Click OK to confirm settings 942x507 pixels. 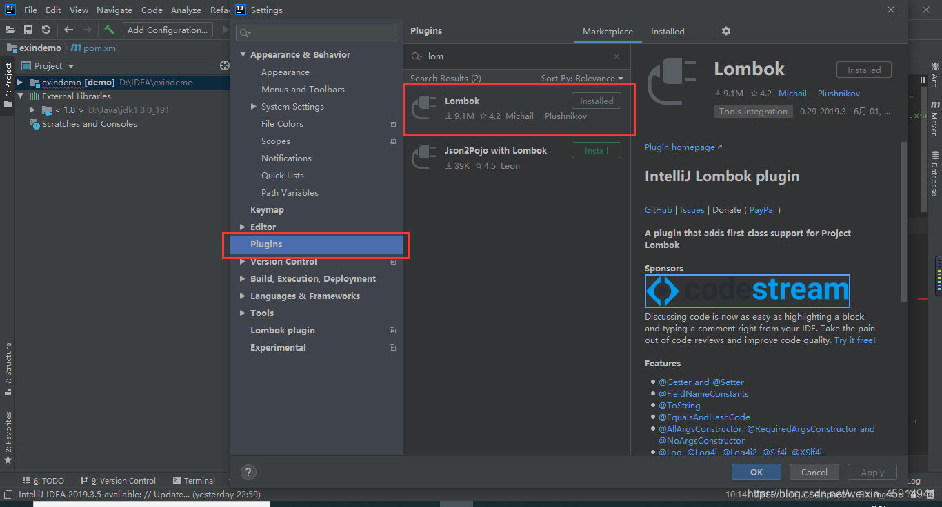(x=756, y=472)
